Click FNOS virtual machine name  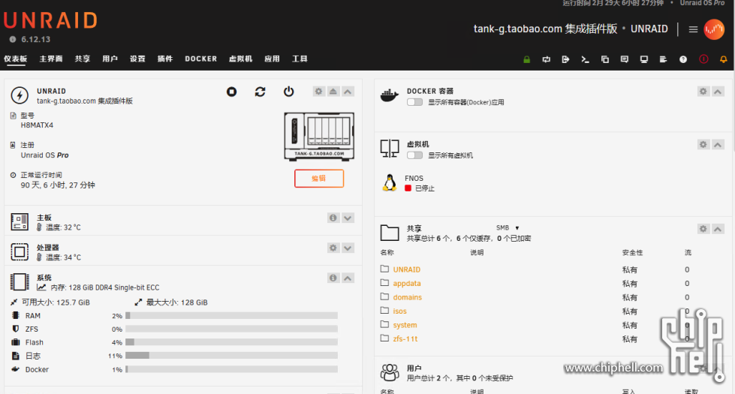coord(414,178)
